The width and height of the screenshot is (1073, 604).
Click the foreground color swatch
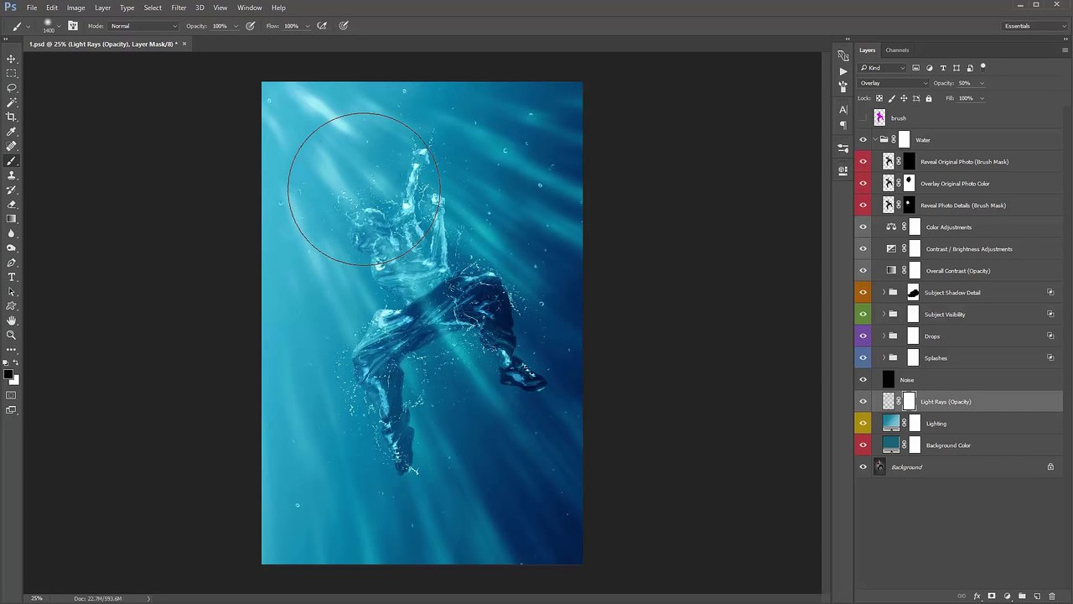coord(8,375)
